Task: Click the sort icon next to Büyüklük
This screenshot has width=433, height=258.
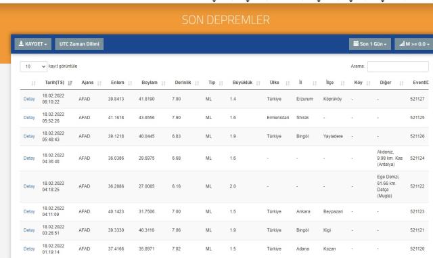Action: pos(258,83)
